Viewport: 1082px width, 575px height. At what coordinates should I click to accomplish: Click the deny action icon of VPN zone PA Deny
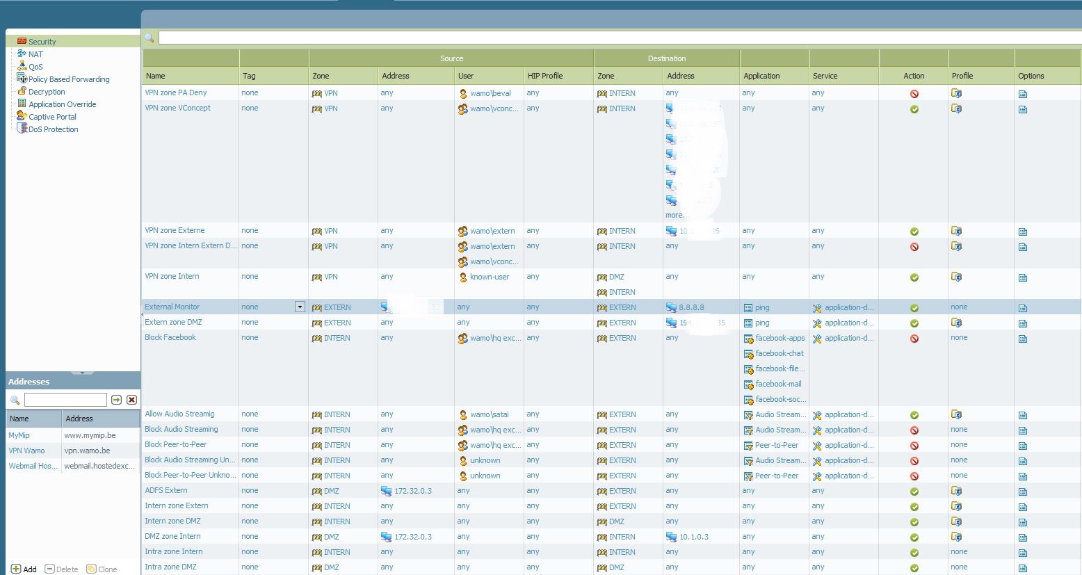tap(914, 93)
